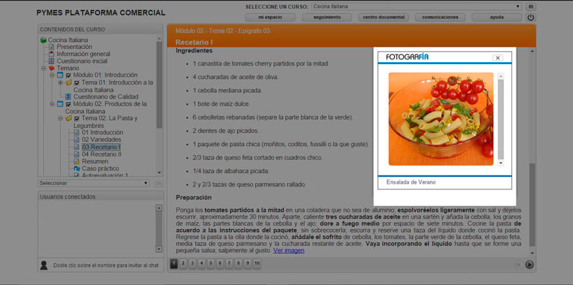Click the Ensalada de Verano photo

coord(441,119)
